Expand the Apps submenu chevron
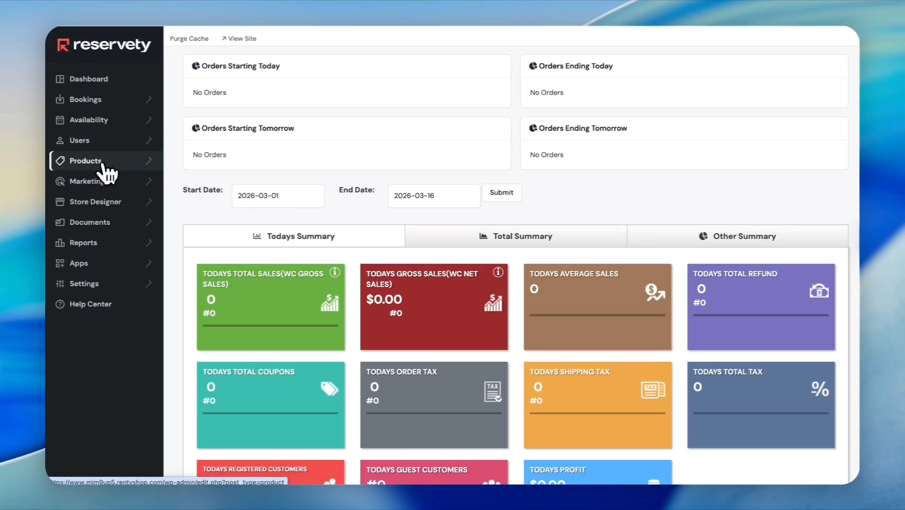 coord(149,263)
